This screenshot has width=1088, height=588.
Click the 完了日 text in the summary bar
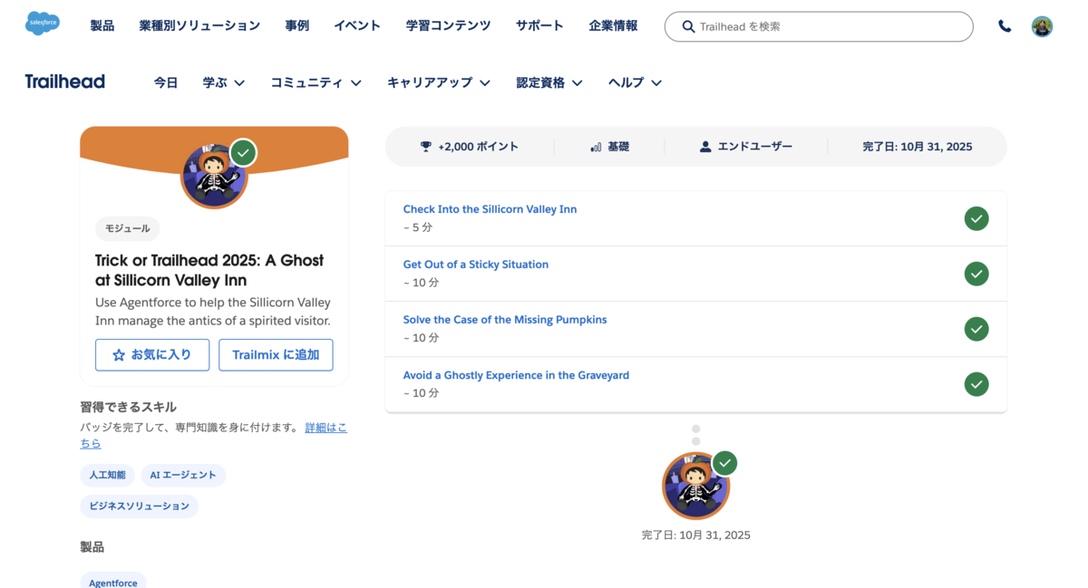pyautogui.click(x=917, y=147)
